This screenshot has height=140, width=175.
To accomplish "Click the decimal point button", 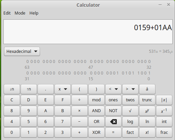I will [46, 89].
